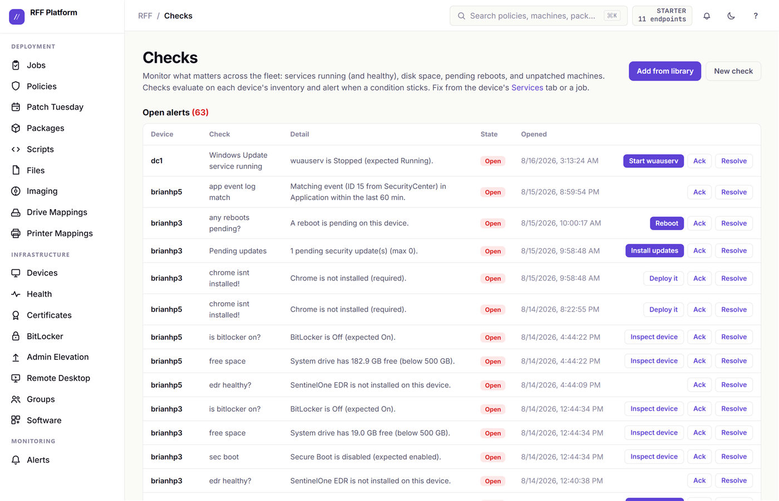The image size is (779, 501).
Task: Click Reboot button for brianhp3 alert
Action: pyautogui.click(x=667, y=223)
